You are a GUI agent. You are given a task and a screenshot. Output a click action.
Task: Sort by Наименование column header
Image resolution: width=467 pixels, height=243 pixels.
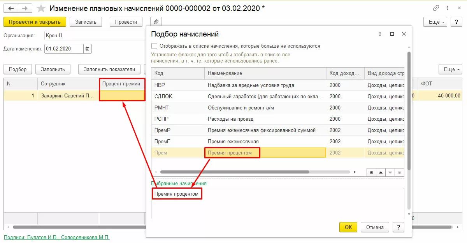(x=265, y=73)
